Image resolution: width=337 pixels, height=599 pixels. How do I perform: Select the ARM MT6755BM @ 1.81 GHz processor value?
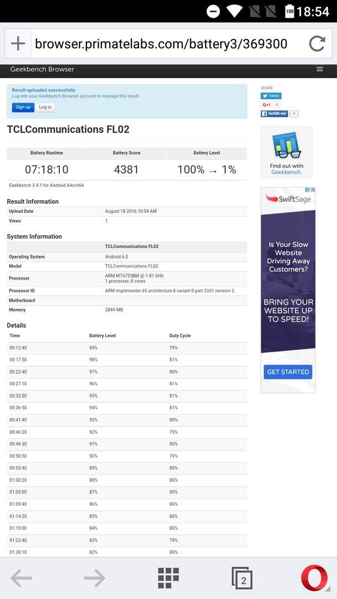coord(134,276)
